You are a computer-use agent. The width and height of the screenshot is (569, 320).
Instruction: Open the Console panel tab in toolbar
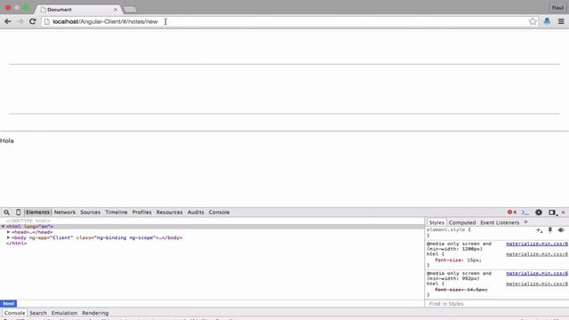click(219, 212)
